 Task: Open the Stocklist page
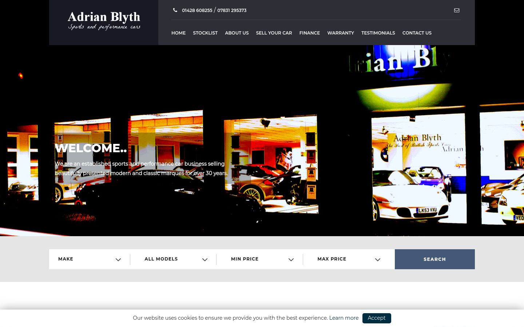[205, 33]
